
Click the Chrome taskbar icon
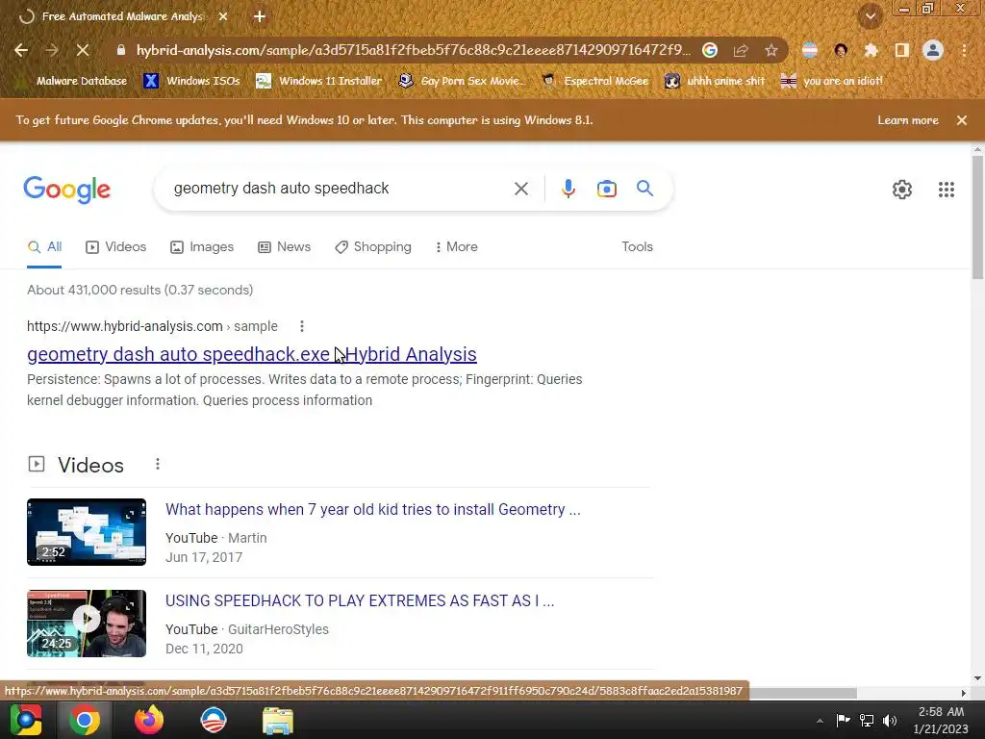click(x=85, y=720)
